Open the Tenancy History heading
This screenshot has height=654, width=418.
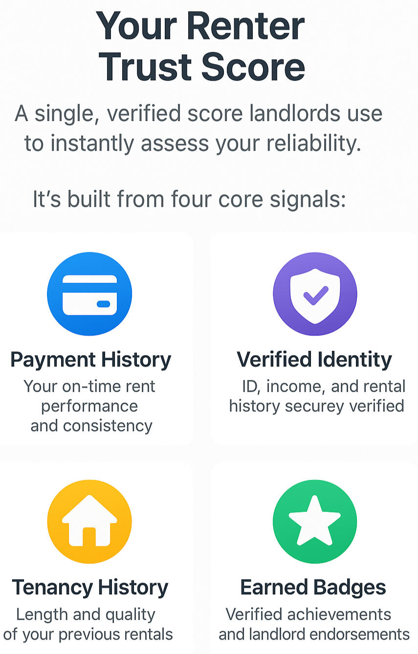point(90,587)
